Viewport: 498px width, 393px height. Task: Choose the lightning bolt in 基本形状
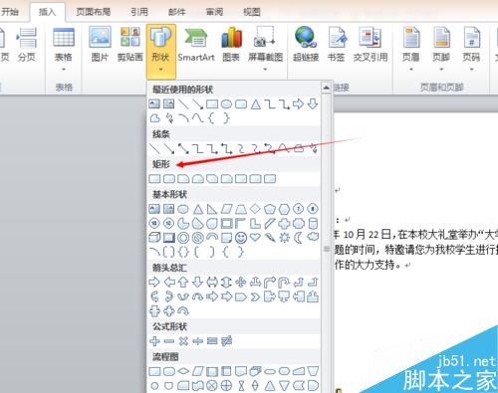(270, 238)
